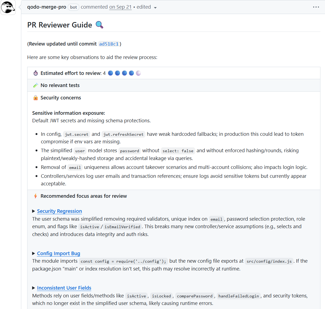Click the qodo-merge-pro author name
This screenshot has width=325, height=309.
[47, 7]
